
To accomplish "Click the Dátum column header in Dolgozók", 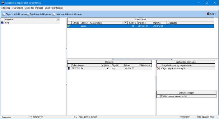I will click(131, 65).
